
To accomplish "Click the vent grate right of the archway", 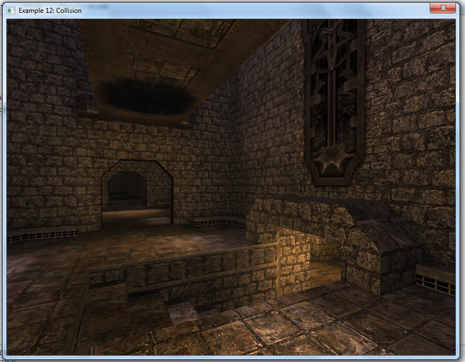I will [x=219, y=222].
